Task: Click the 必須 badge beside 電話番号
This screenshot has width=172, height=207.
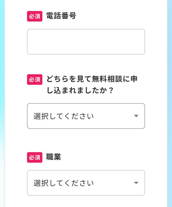Action: [35, 16]
